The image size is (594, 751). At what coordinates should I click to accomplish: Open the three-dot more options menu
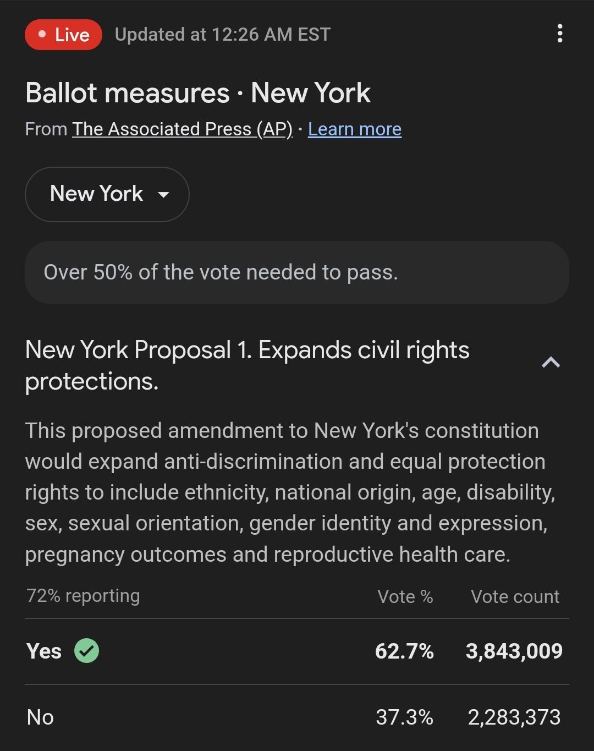(559, 34)
